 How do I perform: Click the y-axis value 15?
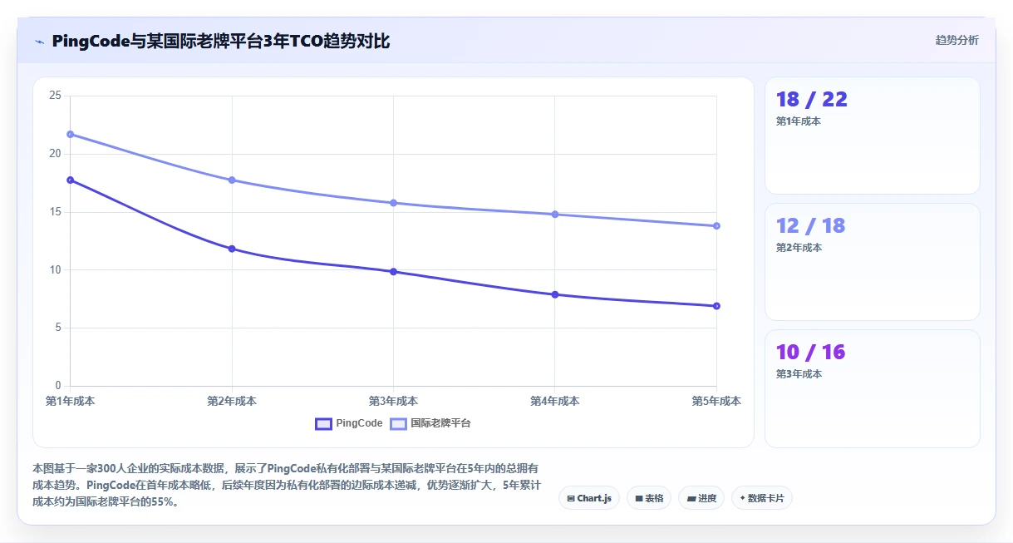(x=56, y=212)
